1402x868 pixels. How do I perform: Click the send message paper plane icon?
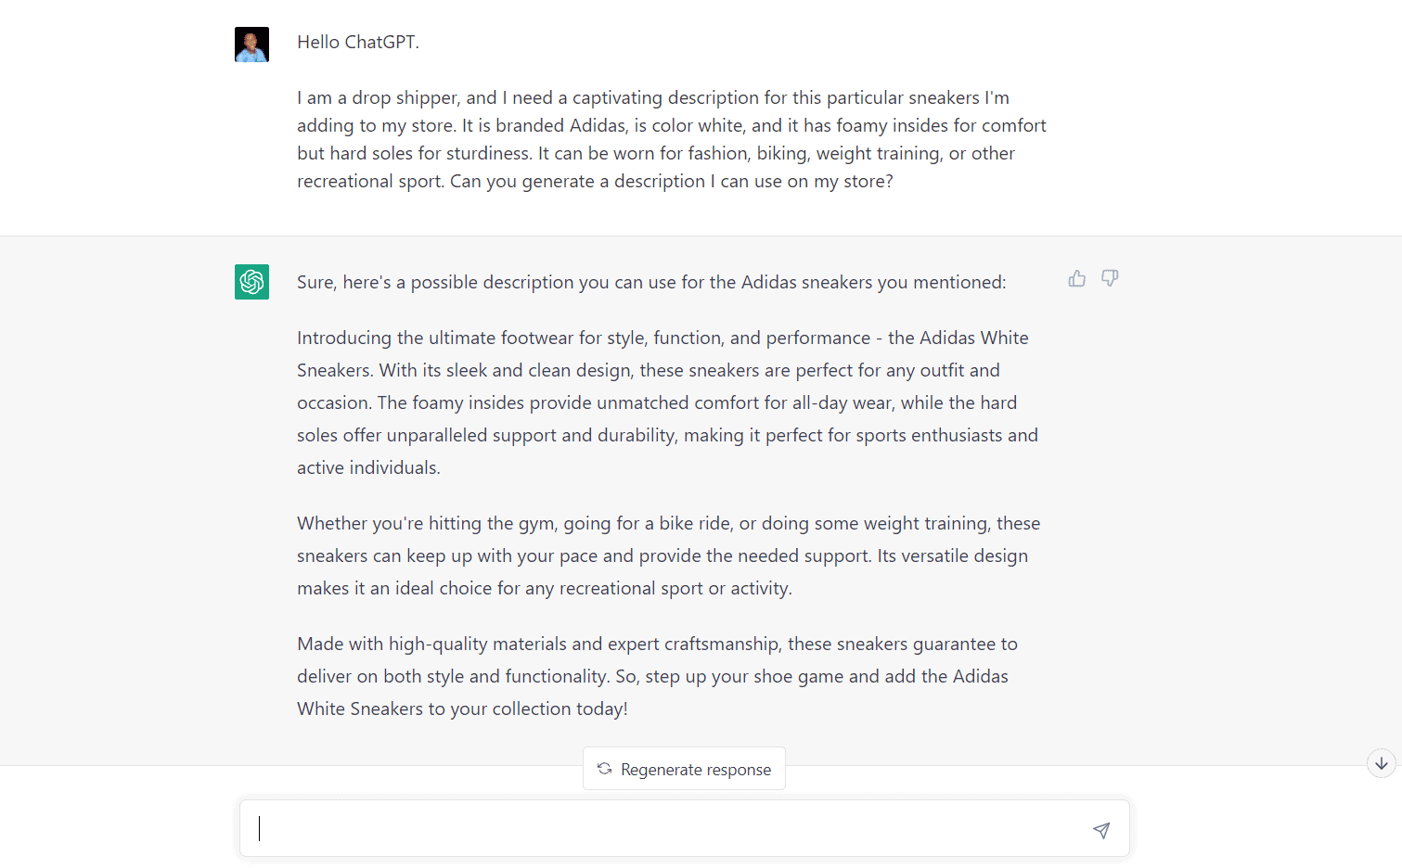click(x=1101, y=830)
